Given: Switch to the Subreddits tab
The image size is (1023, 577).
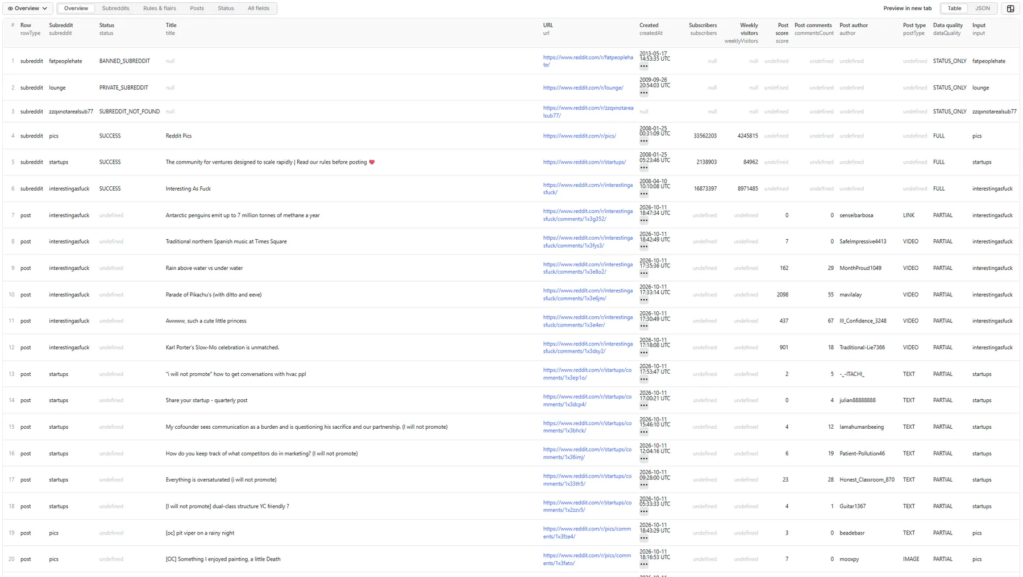Looking at the screenshot, I should [x=115, y=9].
